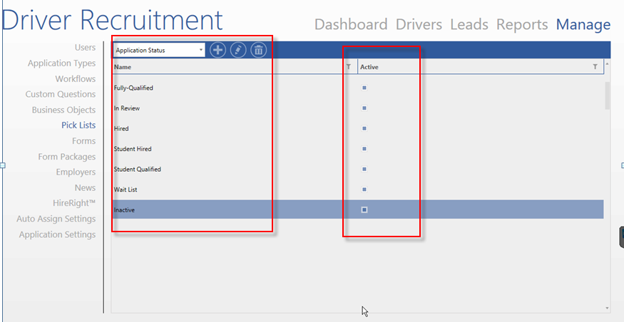Open the Reports tab
The image size is (624, 322).
[522, 25]
